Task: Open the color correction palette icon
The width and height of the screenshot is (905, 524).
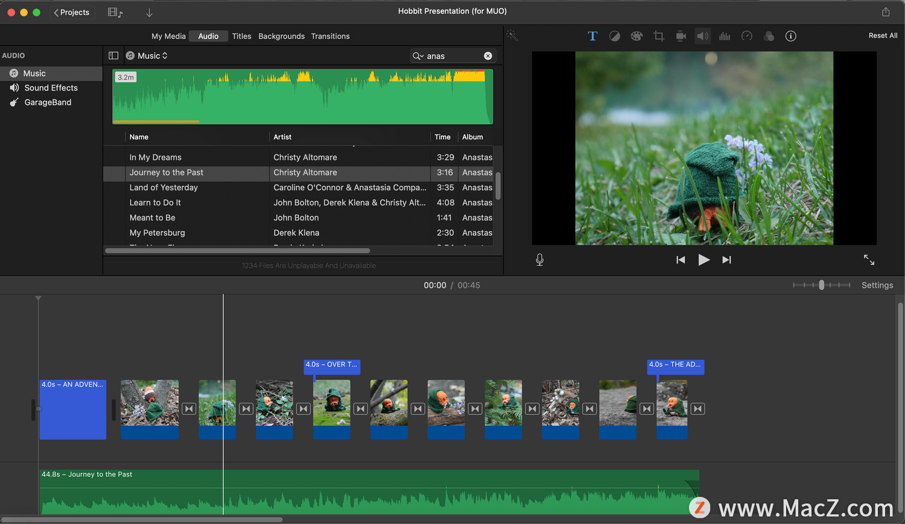Action: tap(637, 36)
